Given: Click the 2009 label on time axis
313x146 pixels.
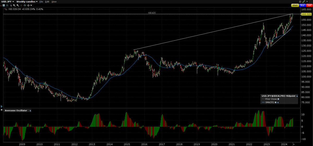Looking at the screenshot, I should pyautogui.click(x=22, y=144).
